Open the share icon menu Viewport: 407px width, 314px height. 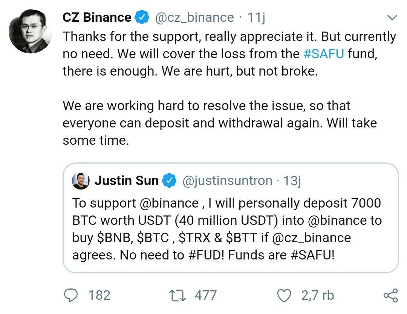pyautogui.click(x=390, y=295)
